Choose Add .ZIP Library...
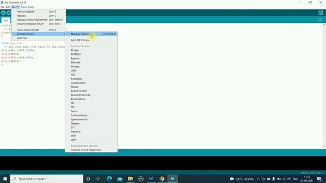The image size is (326, 183). click(x=91, y=40)
